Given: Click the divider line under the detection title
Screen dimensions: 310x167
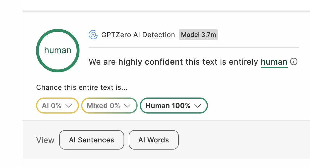Looking at the screenshot, I should (194, 47).
